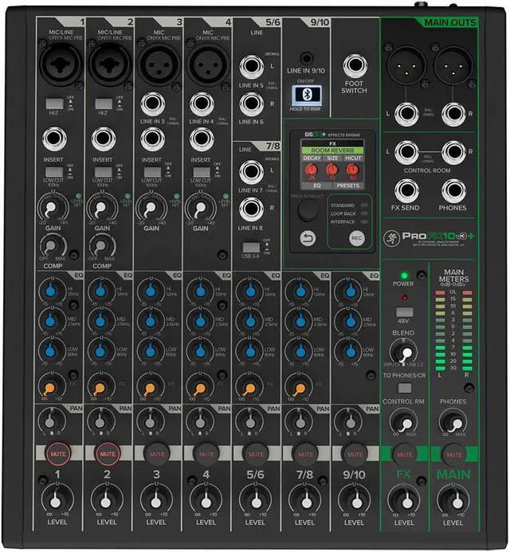This screenshot has height=552, width=510.
Task: Open the EQ tab on effects display
Action: [x=316, y=186]
